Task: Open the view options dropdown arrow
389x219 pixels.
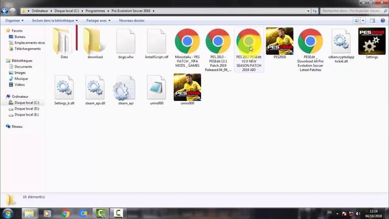Action: click(363, 21)
